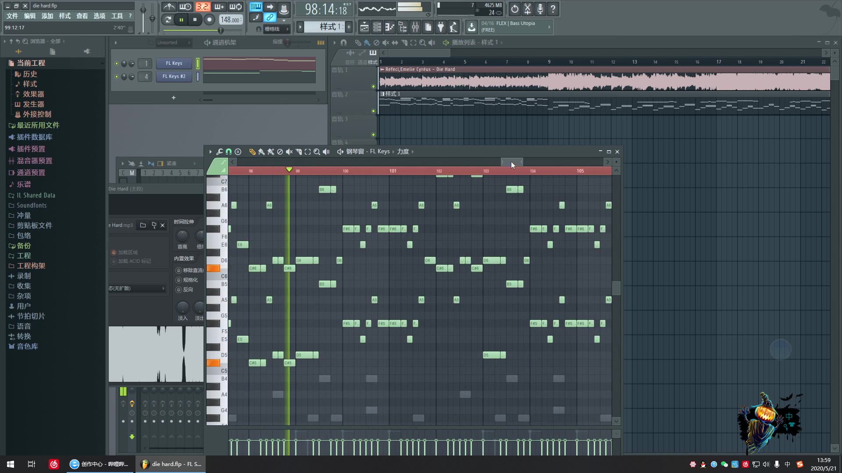Select piano roll zoom magnifier tool
Screen dimensions: 842x473
click(317, 152)
